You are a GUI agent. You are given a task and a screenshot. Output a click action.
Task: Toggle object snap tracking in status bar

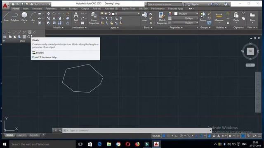coord(196,136)
